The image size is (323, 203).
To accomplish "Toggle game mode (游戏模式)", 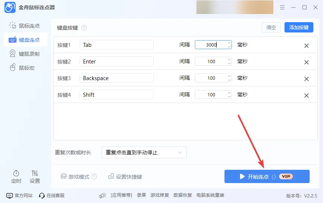I will point(75,177).
